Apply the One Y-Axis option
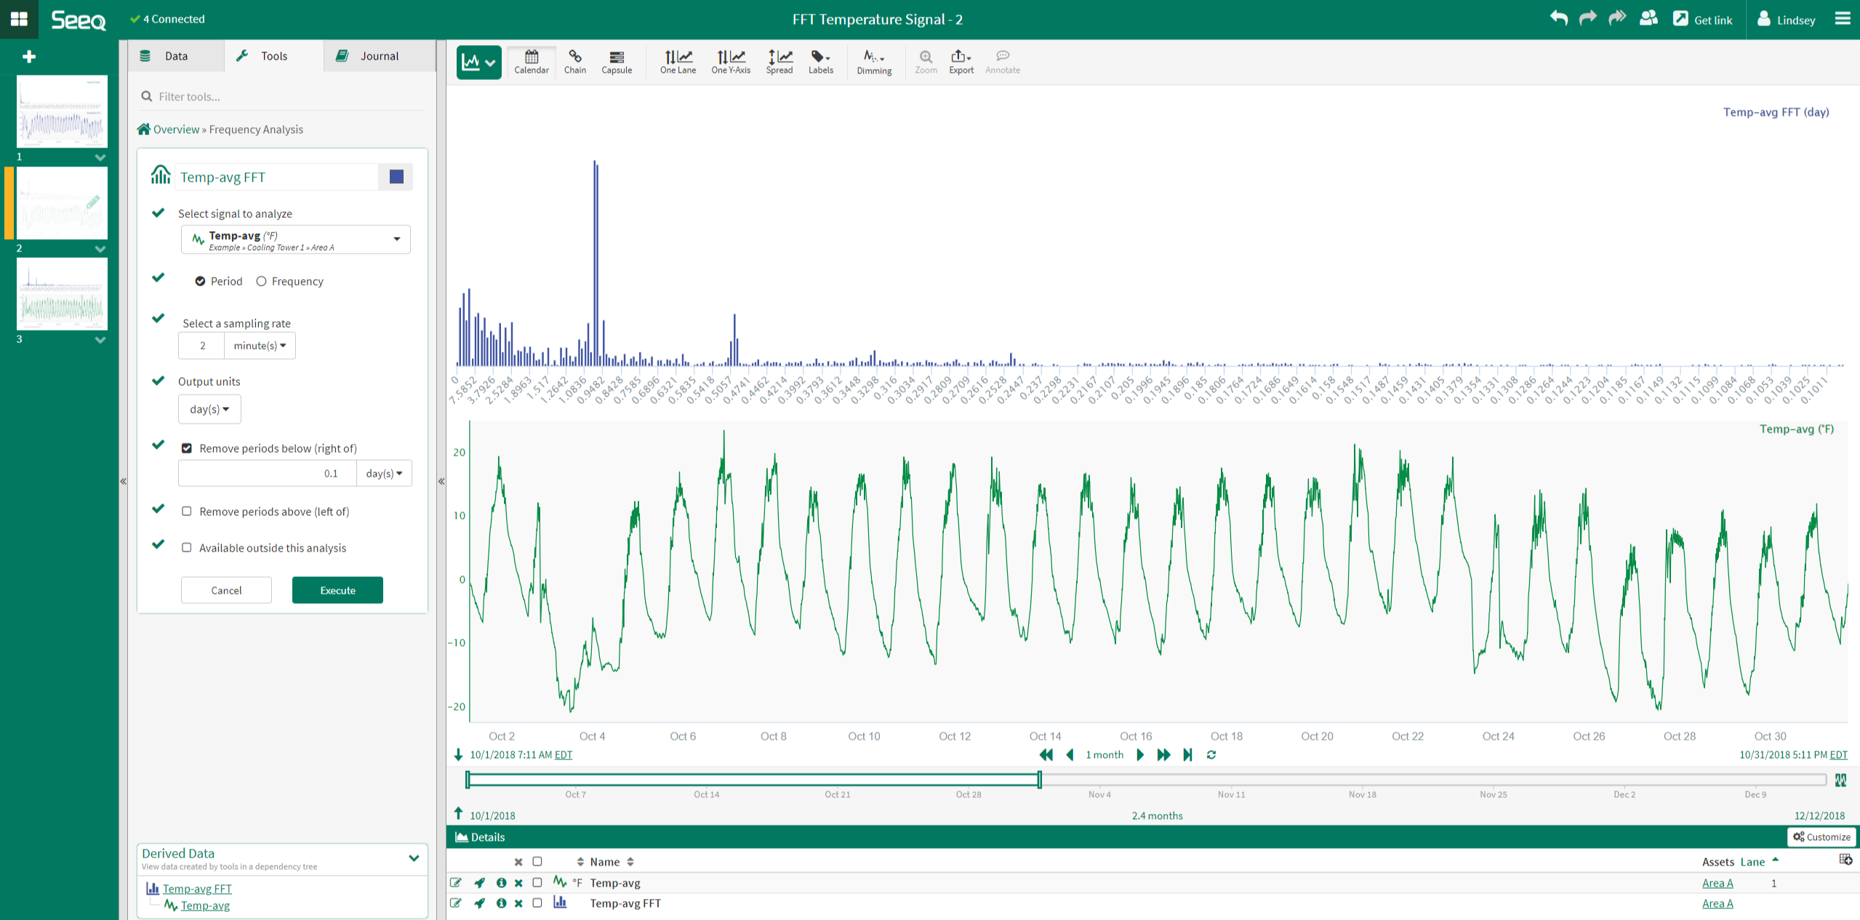 (x=730, y=61)
